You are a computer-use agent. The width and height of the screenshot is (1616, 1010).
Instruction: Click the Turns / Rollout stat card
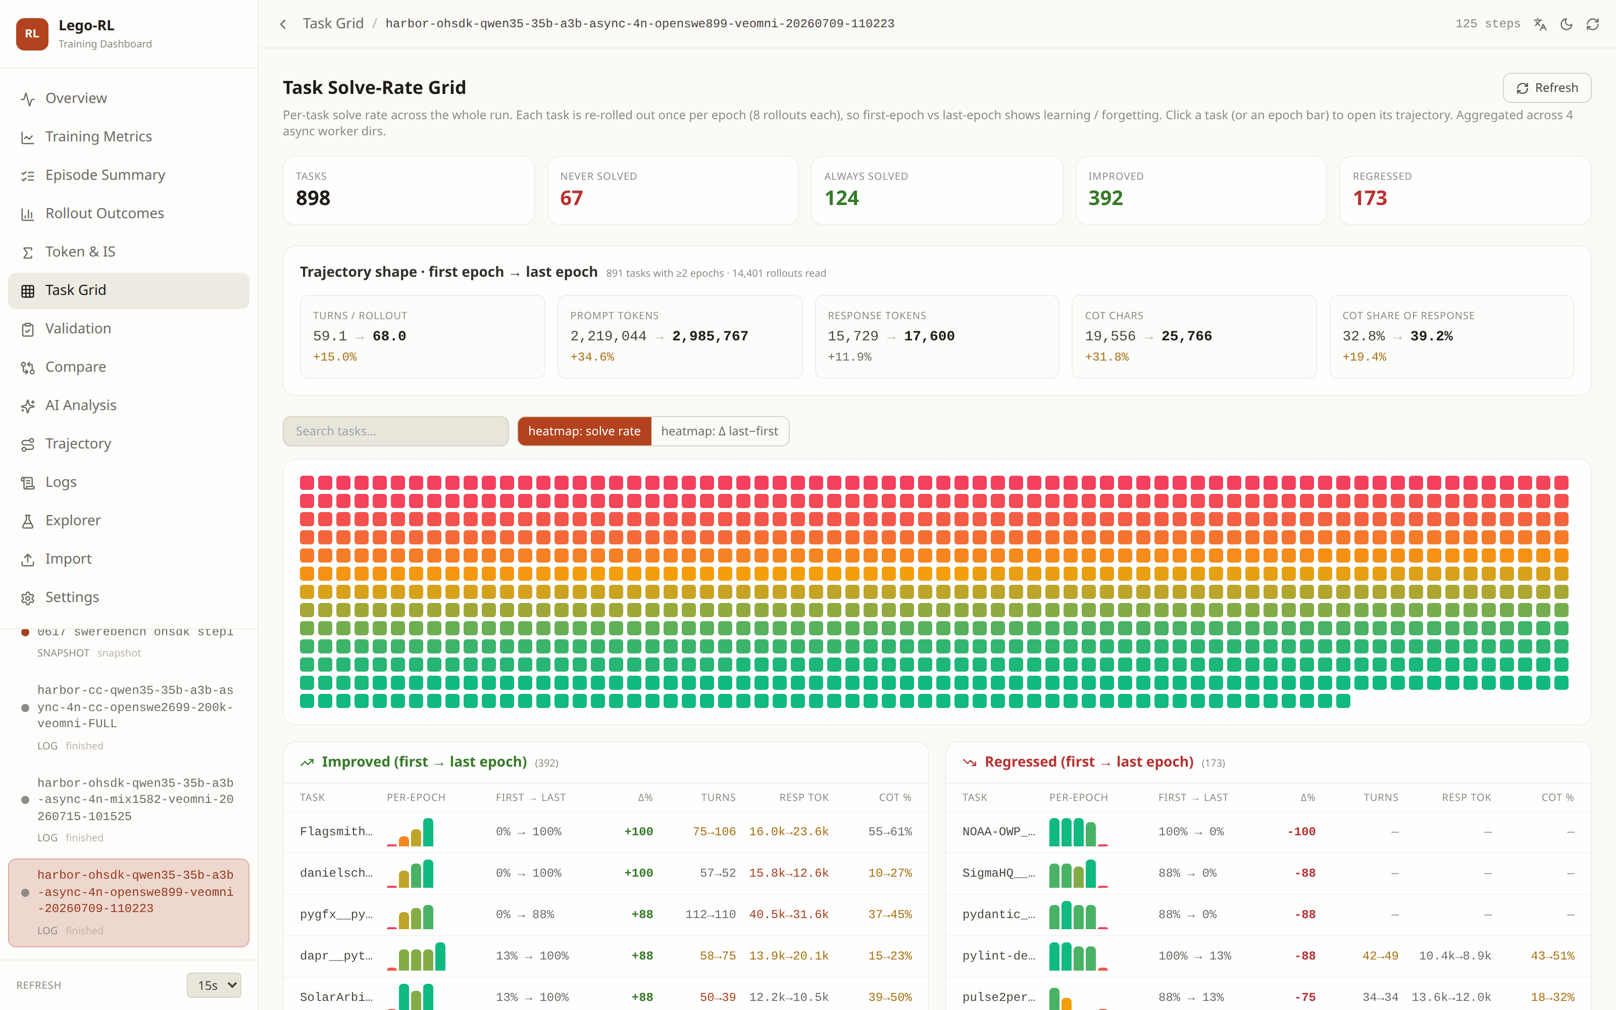coord(422,337)
